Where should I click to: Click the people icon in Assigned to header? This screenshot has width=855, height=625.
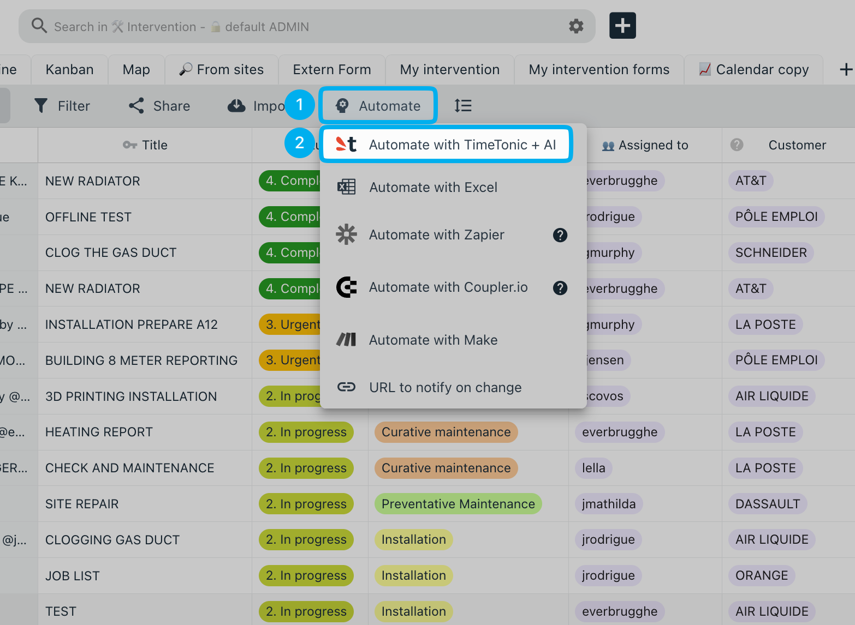608,146
